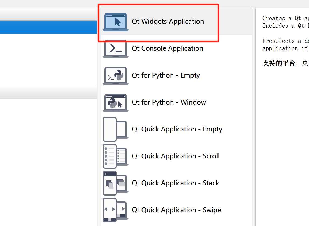This screenshot has height=226, width=309.
Task: Click the lower gray section header in left panel
Action: point(48,92)
